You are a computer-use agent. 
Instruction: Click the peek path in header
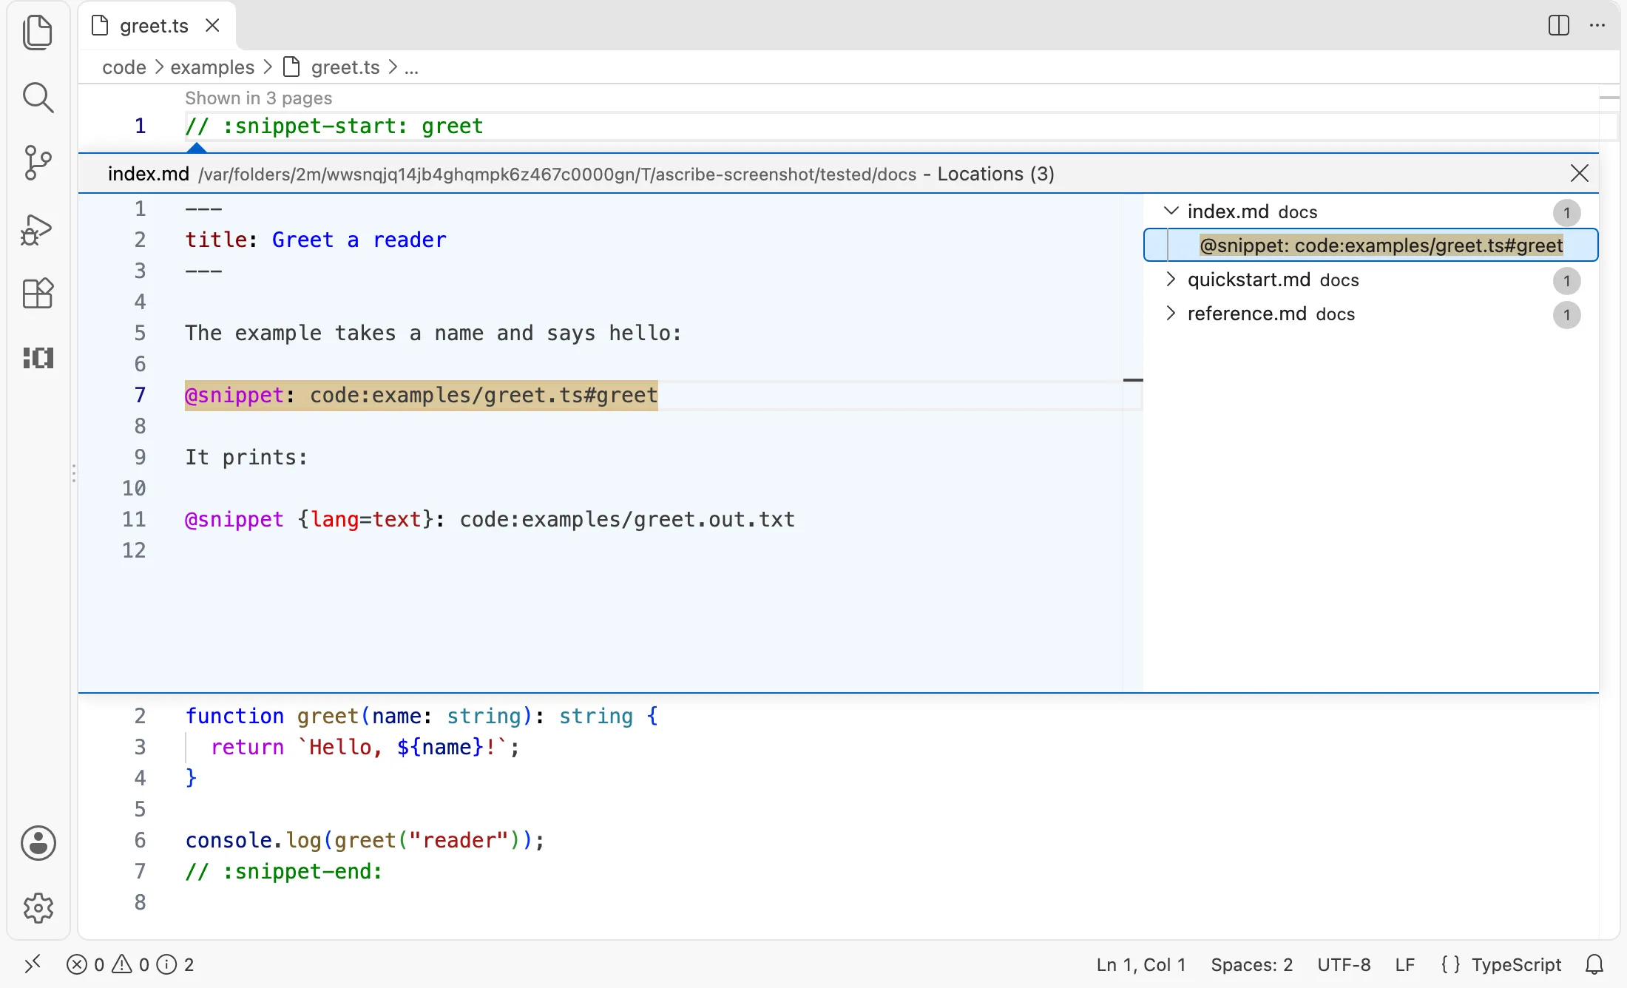click(557, 174)
